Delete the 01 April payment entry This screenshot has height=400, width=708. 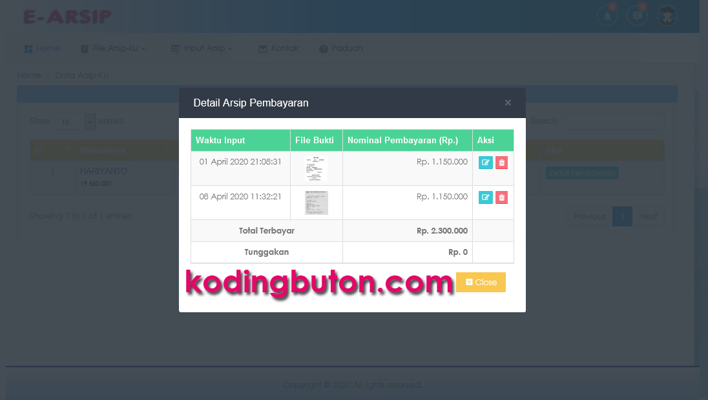(x=501, y=163)
